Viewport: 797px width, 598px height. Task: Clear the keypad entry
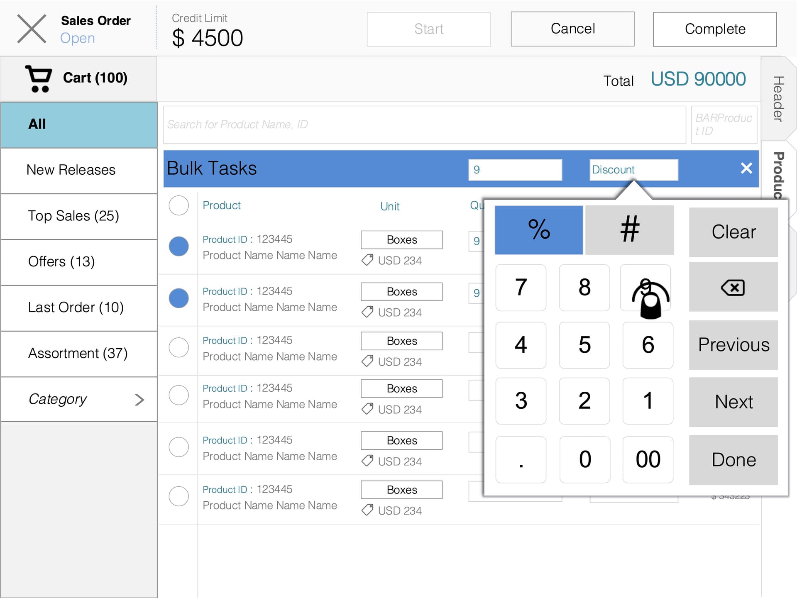pyautogui.click(x=733, y=232)
